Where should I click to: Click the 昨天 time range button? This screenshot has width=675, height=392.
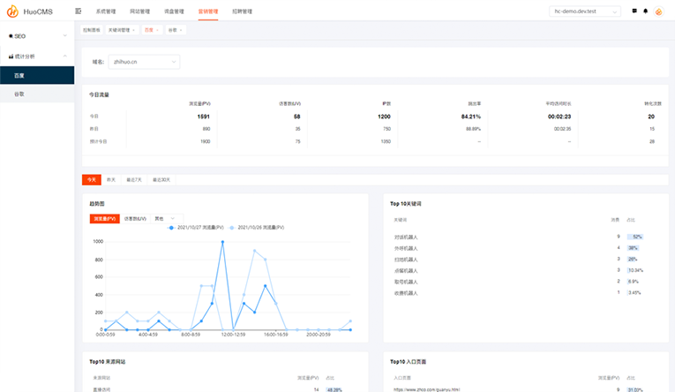pos(112,179)
